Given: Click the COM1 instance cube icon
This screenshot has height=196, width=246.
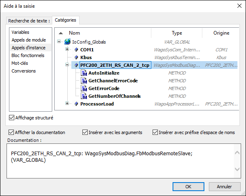Looking at the screenshot, I should pyautogui.click(x=76, y=50).
